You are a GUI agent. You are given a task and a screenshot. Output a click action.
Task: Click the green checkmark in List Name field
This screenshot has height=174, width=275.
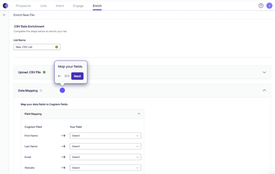[56, 47]
